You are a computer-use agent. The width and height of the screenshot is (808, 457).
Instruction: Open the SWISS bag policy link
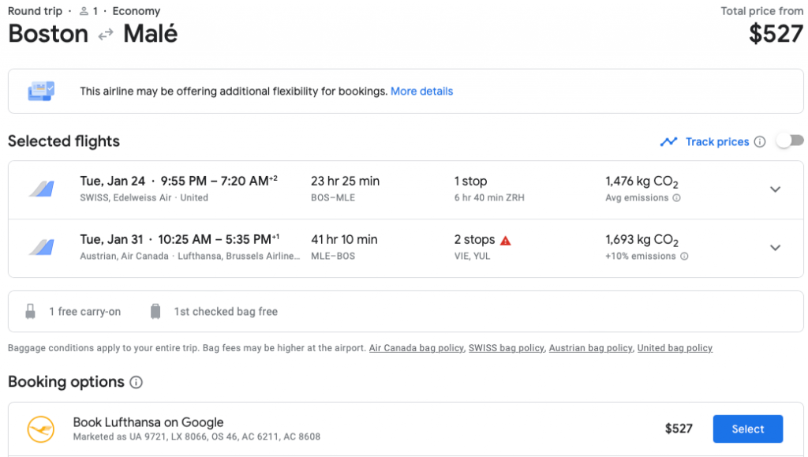tap(506, 348)
